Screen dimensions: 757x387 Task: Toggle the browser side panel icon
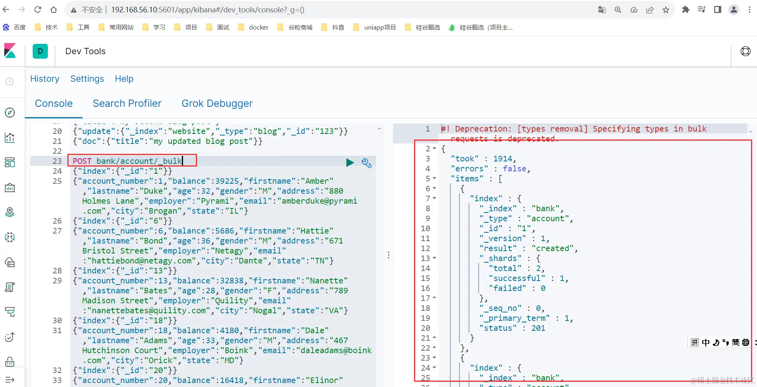click(x=718, y=10)
